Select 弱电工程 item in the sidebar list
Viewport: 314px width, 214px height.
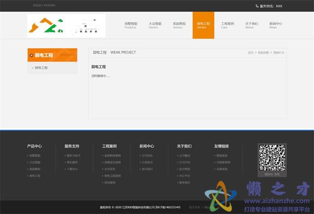click(41, 68)
